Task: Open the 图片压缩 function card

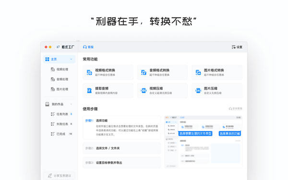Action: coord(217,91)
